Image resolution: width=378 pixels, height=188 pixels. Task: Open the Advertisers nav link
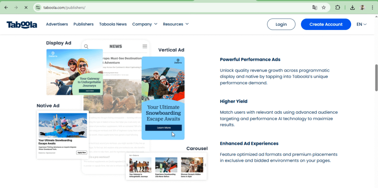tap(57, 24)
